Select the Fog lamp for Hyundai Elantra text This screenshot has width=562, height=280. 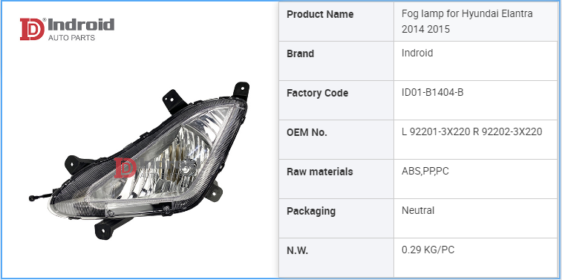coord(467,14)
